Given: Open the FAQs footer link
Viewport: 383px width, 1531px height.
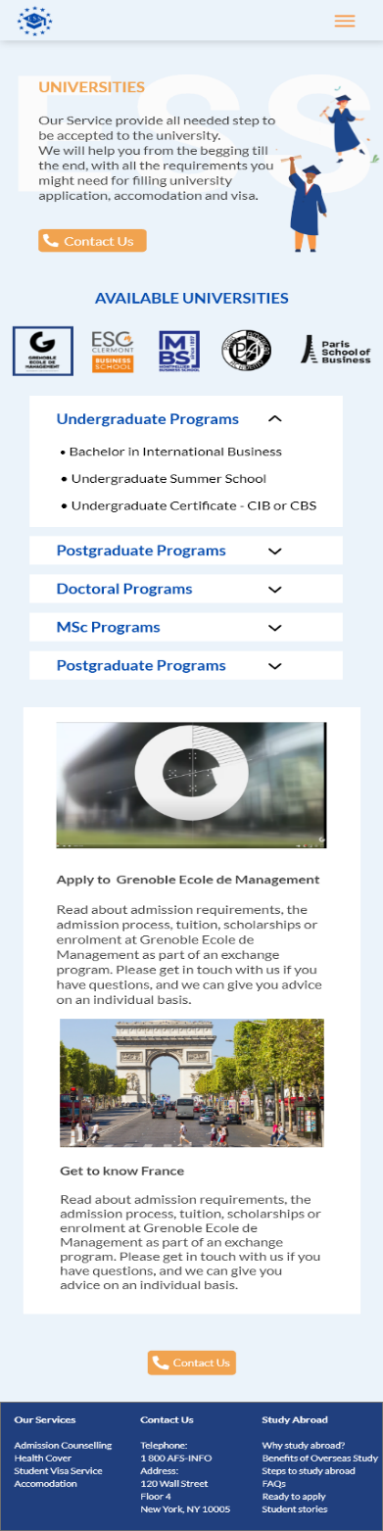Looking at the screenshot, I should tap(273, 1484).
